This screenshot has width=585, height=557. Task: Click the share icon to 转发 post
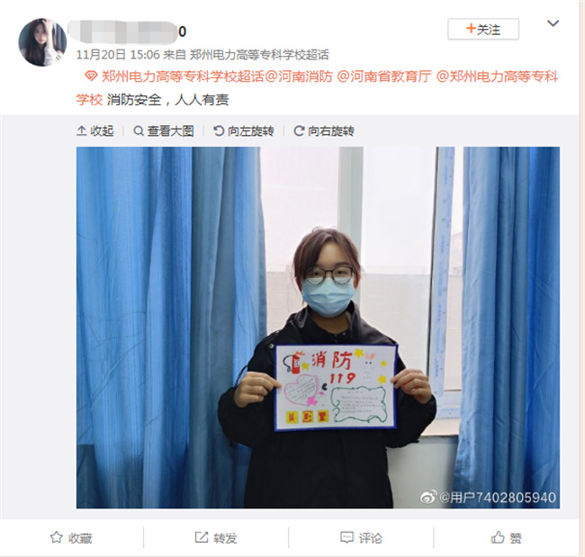coord(202,537)
